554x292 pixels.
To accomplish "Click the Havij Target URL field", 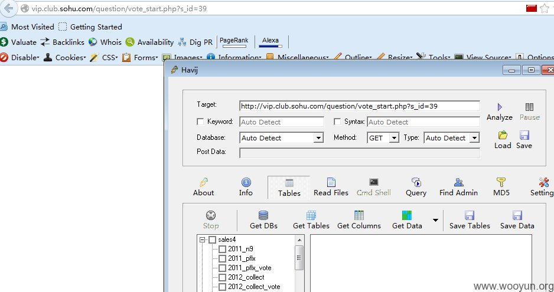I will [359, 106].
